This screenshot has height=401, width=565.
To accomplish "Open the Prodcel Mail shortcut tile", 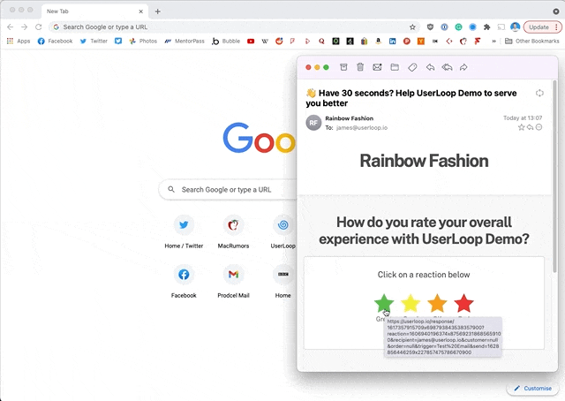I will (x=233, y=281).
